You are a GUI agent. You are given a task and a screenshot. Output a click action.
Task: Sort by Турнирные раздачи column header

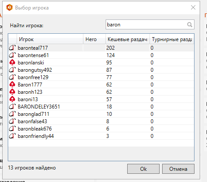click(x=172, y=39)
